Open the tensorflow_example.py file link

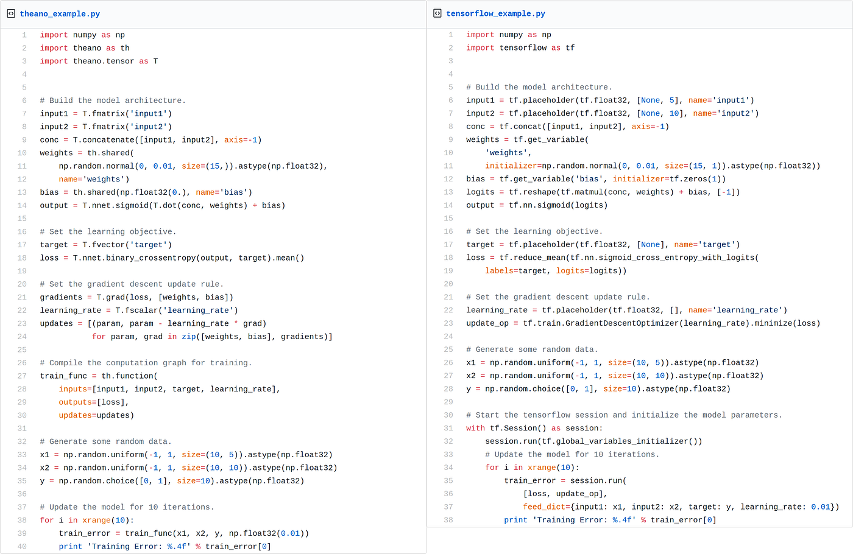click(495, 13)
